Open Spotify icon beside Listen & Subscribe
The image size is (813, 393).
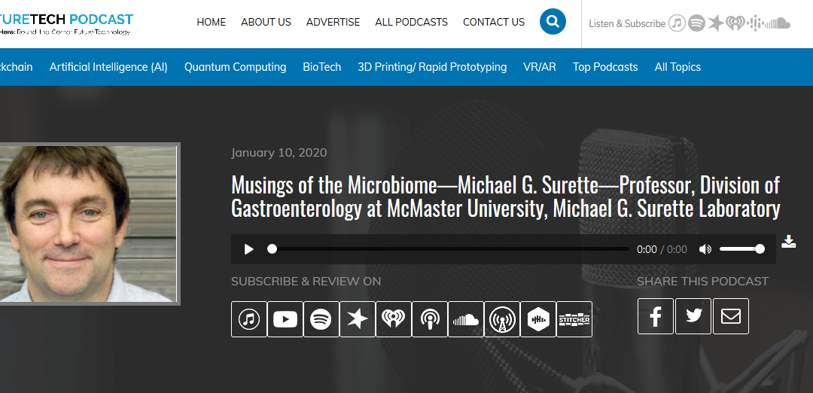point(696,23)
